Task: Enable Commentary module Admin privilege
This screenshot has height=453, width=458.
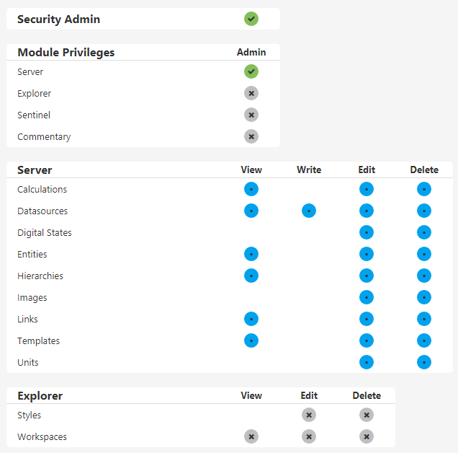Action: (251, 136)
